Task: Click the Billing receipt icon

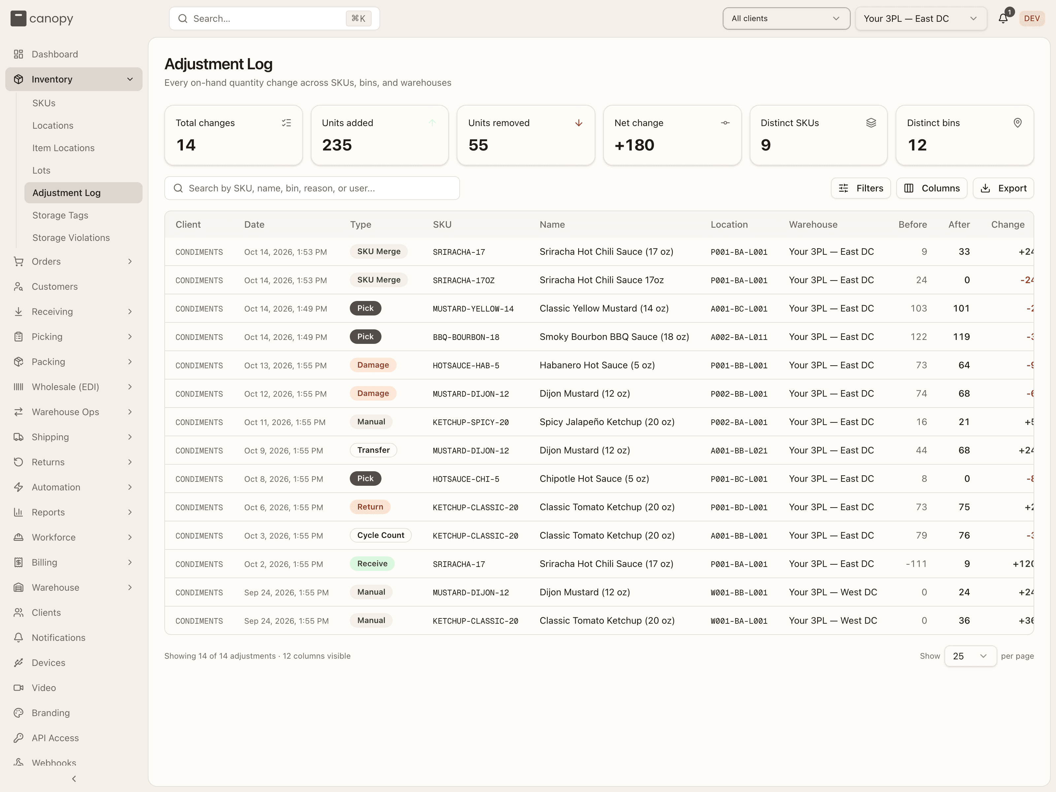Action: coord(18,562)
